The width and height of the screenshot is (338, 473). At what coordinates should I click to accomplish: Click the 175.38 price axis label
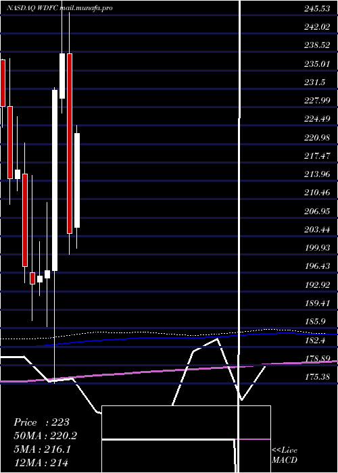(317, 377)
